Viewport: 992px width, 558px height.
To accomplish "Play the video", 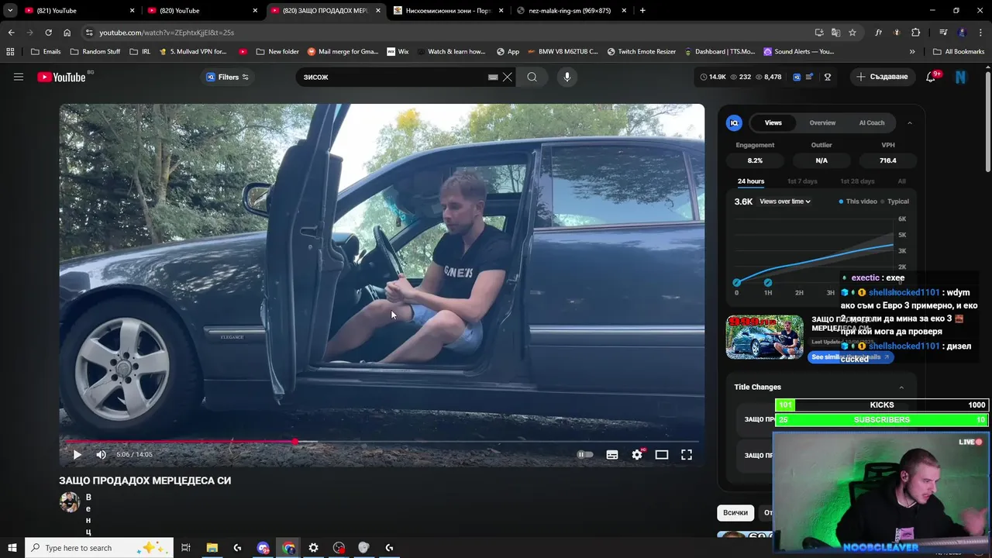I will (77, 454).
